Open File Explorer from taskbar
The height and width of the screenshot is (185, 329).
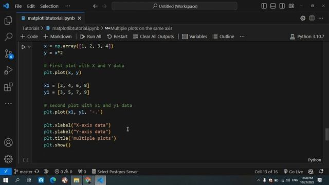click(x=77, y=180)
